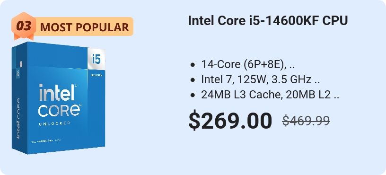Click the ribbon tail beneath the 03 badge

point(24,37)
